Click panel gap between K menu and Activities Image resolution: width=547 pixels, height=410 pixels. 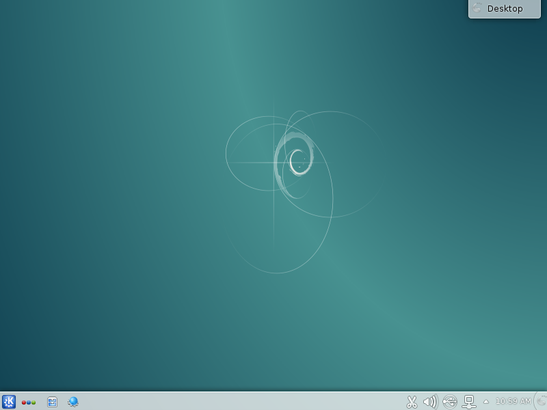18,402
